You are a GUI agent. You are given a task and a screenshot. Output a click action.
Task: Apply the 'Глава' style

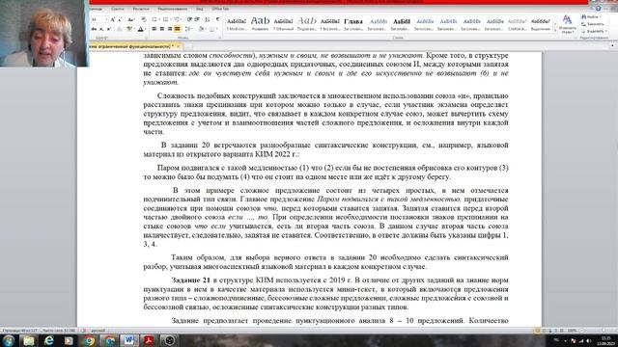coord(353,24)
